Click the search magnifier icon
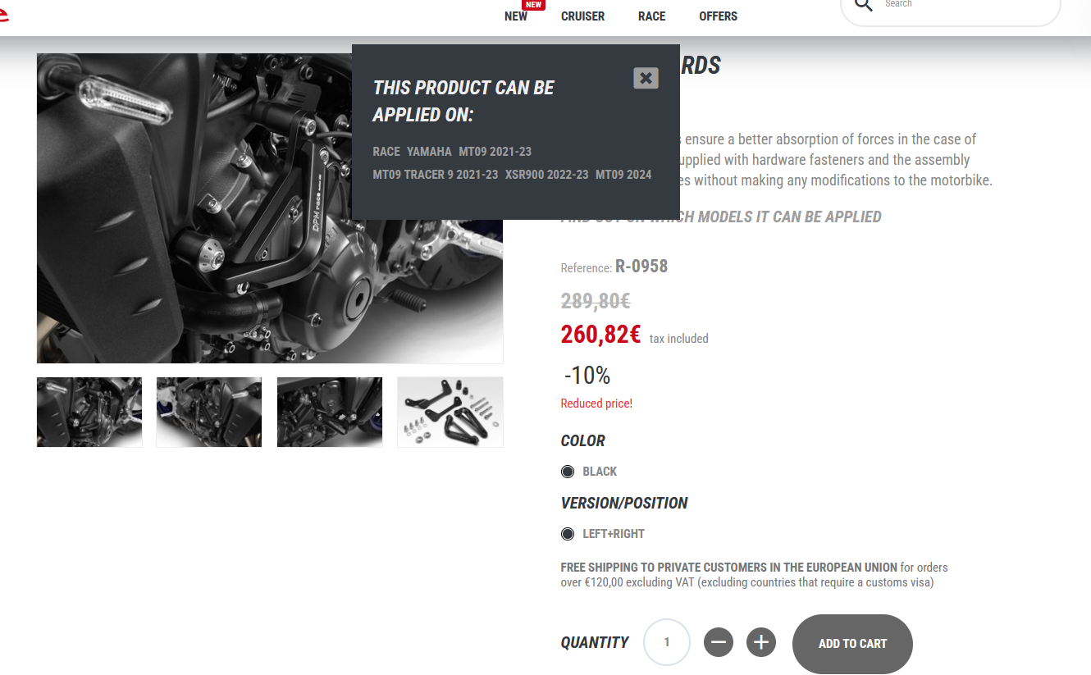Screen dimensions: 1091x675 [x=864, y=5]
